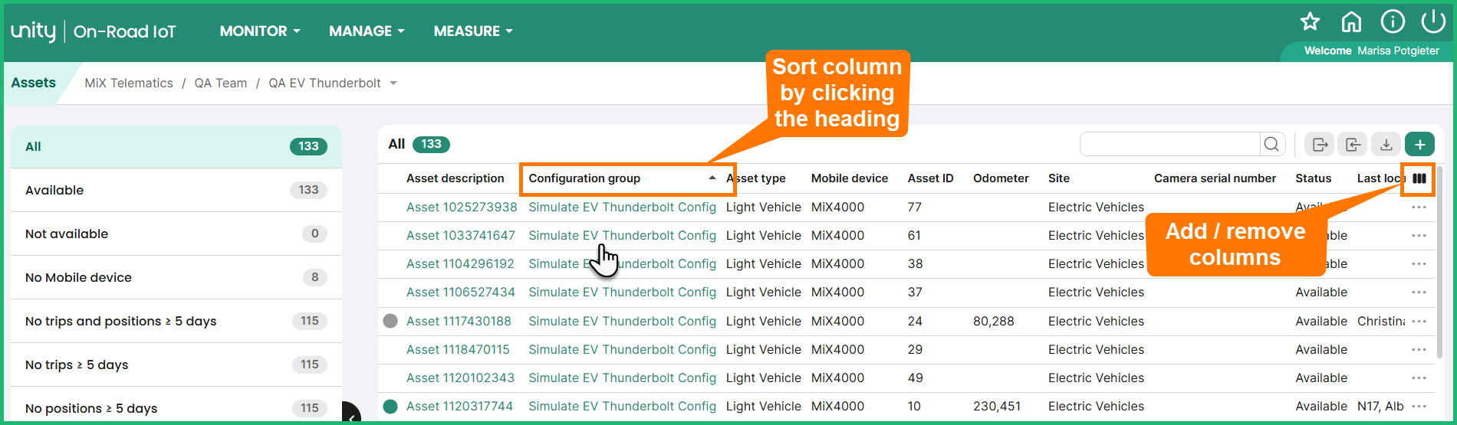Click the Assets page title
Screen dimensions: 1457x425
pyautogui.click(x=34, y=83)
